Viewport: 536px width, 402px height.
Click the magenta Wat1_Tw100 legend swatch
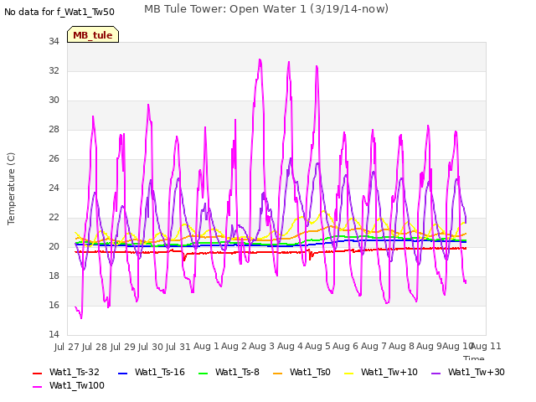(x=37, y=387)
